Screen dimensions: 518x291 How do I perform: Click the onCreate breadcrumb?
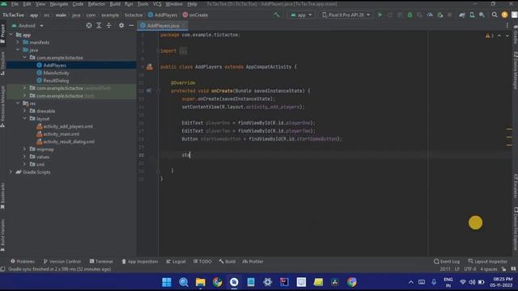tap(195, 15)
